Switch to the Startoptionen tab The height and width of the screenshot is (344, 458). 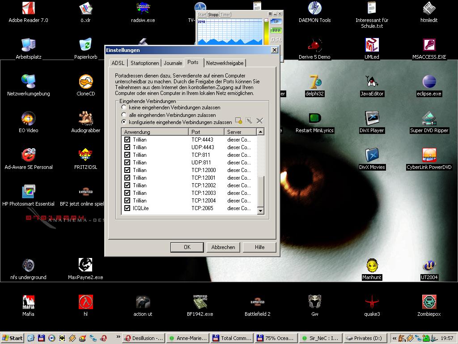[x=144, y=63]
